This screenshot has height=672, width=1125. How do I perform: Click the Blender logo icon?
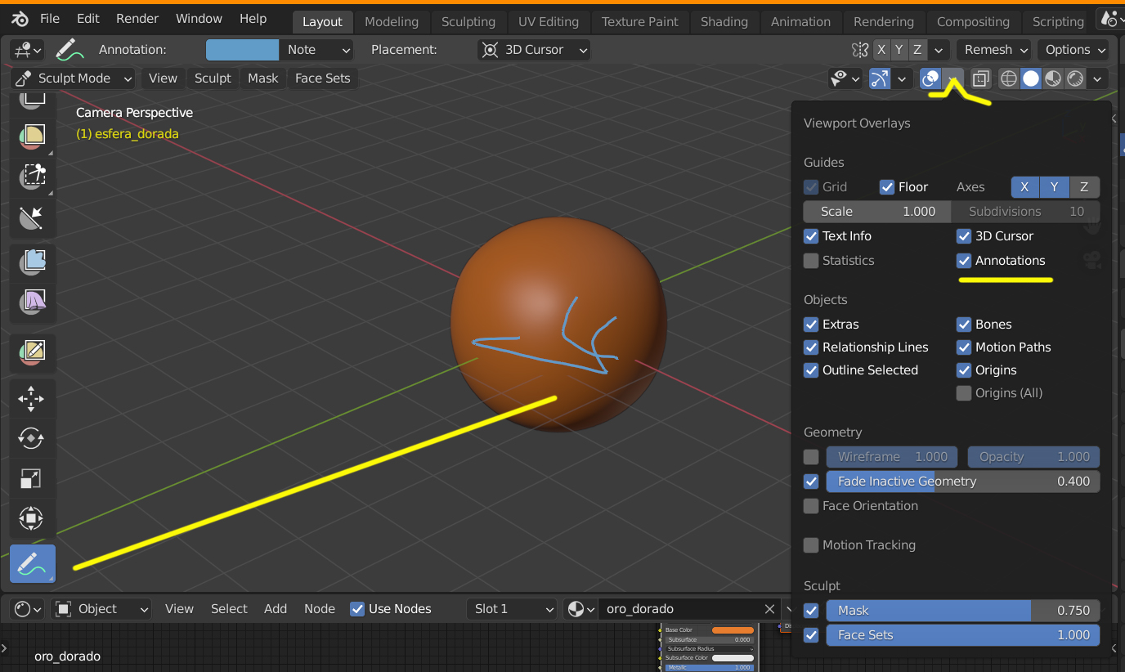(x=20, y=19)
